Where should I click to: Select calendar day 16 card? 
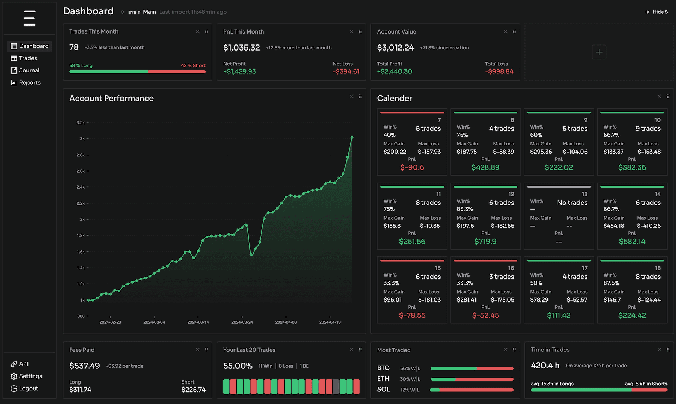pyautogui.click(x=485, y=290)
